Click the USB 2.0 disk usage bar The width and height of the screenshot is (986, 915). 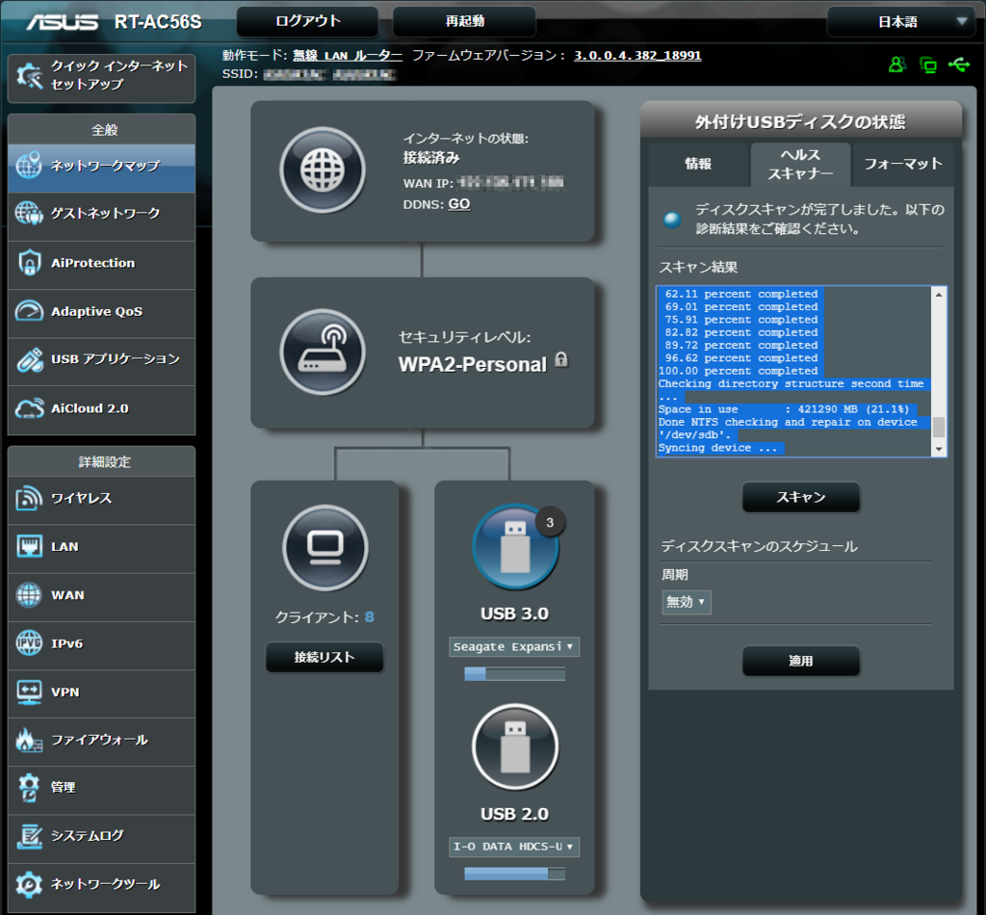tap(514, 874)
